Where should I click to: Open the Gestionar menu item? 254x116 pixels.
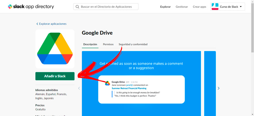tap(182, 7)
